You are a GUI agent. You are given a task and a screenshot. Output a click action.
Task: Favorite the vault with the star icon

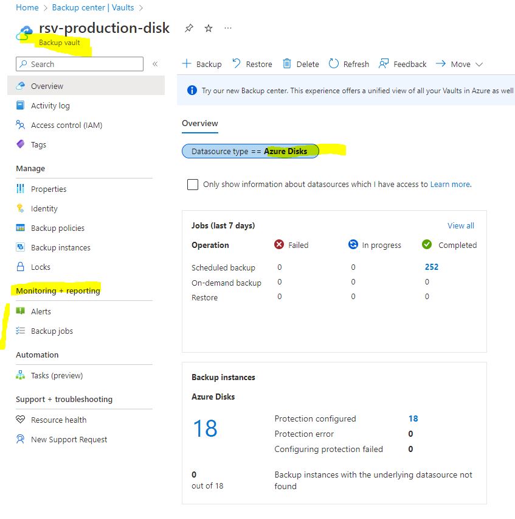(x=207, y=28)
